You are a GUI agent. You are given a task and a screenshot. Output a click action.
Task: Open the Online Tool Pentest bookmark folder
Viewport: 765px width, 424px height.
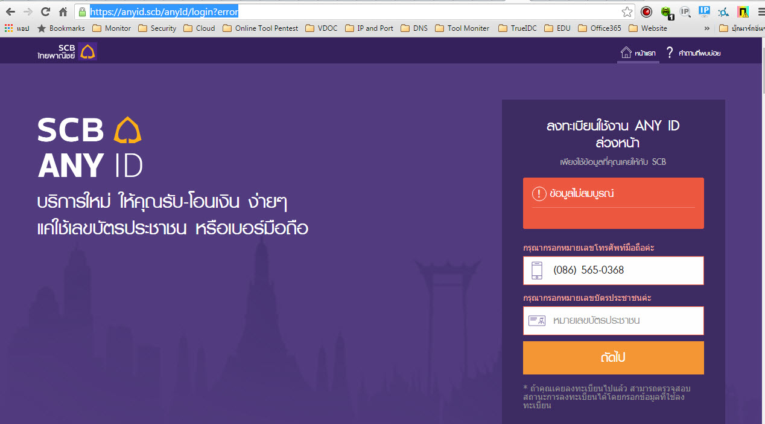point(260,28)
